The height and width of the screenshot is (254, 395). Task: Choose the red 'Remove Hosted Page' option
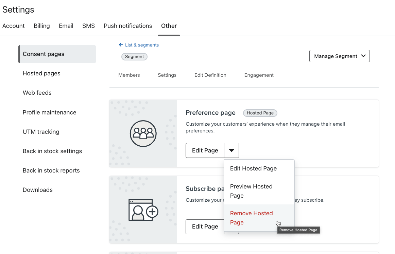click(251, 218)
